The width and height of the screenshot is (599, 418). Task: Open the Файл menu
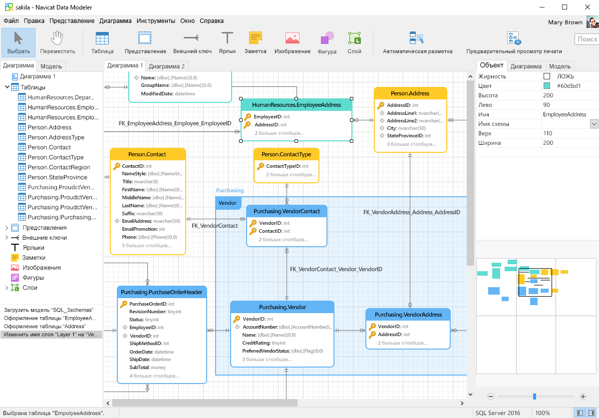click(x=11, y=21)
